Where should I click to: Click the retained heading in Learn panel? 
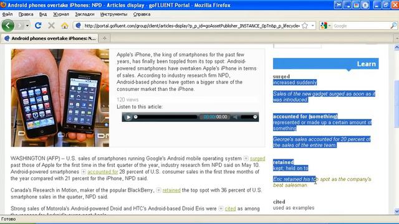283,162
